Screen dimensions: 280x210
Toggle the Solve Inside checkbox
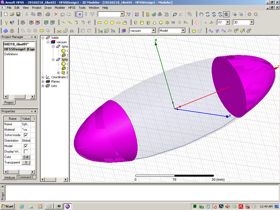coord(26,135)
